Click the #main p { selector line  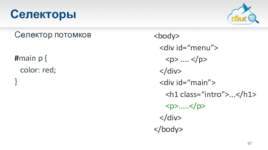pyautogui.click(x=31, y=59)
